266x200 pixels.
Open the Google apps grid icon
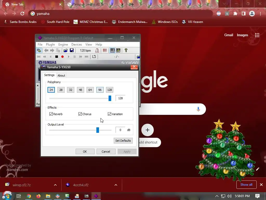(x=257, y=35)
